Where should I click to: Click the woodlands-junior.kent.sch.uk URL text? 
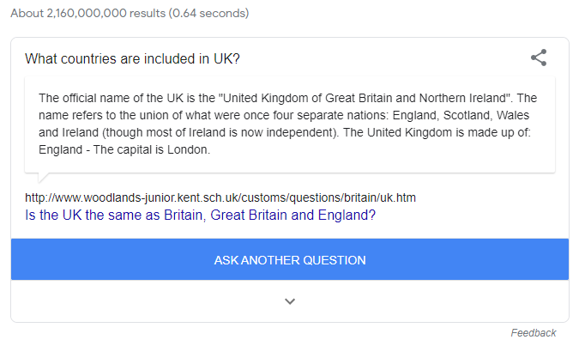pyautogui.click(x=220, y=197)
